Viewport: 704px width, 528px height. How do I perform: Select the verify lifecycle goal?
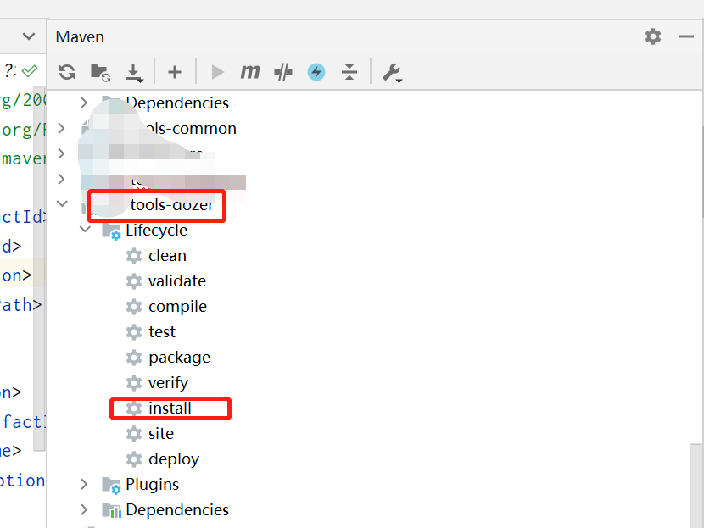(168, 383)
